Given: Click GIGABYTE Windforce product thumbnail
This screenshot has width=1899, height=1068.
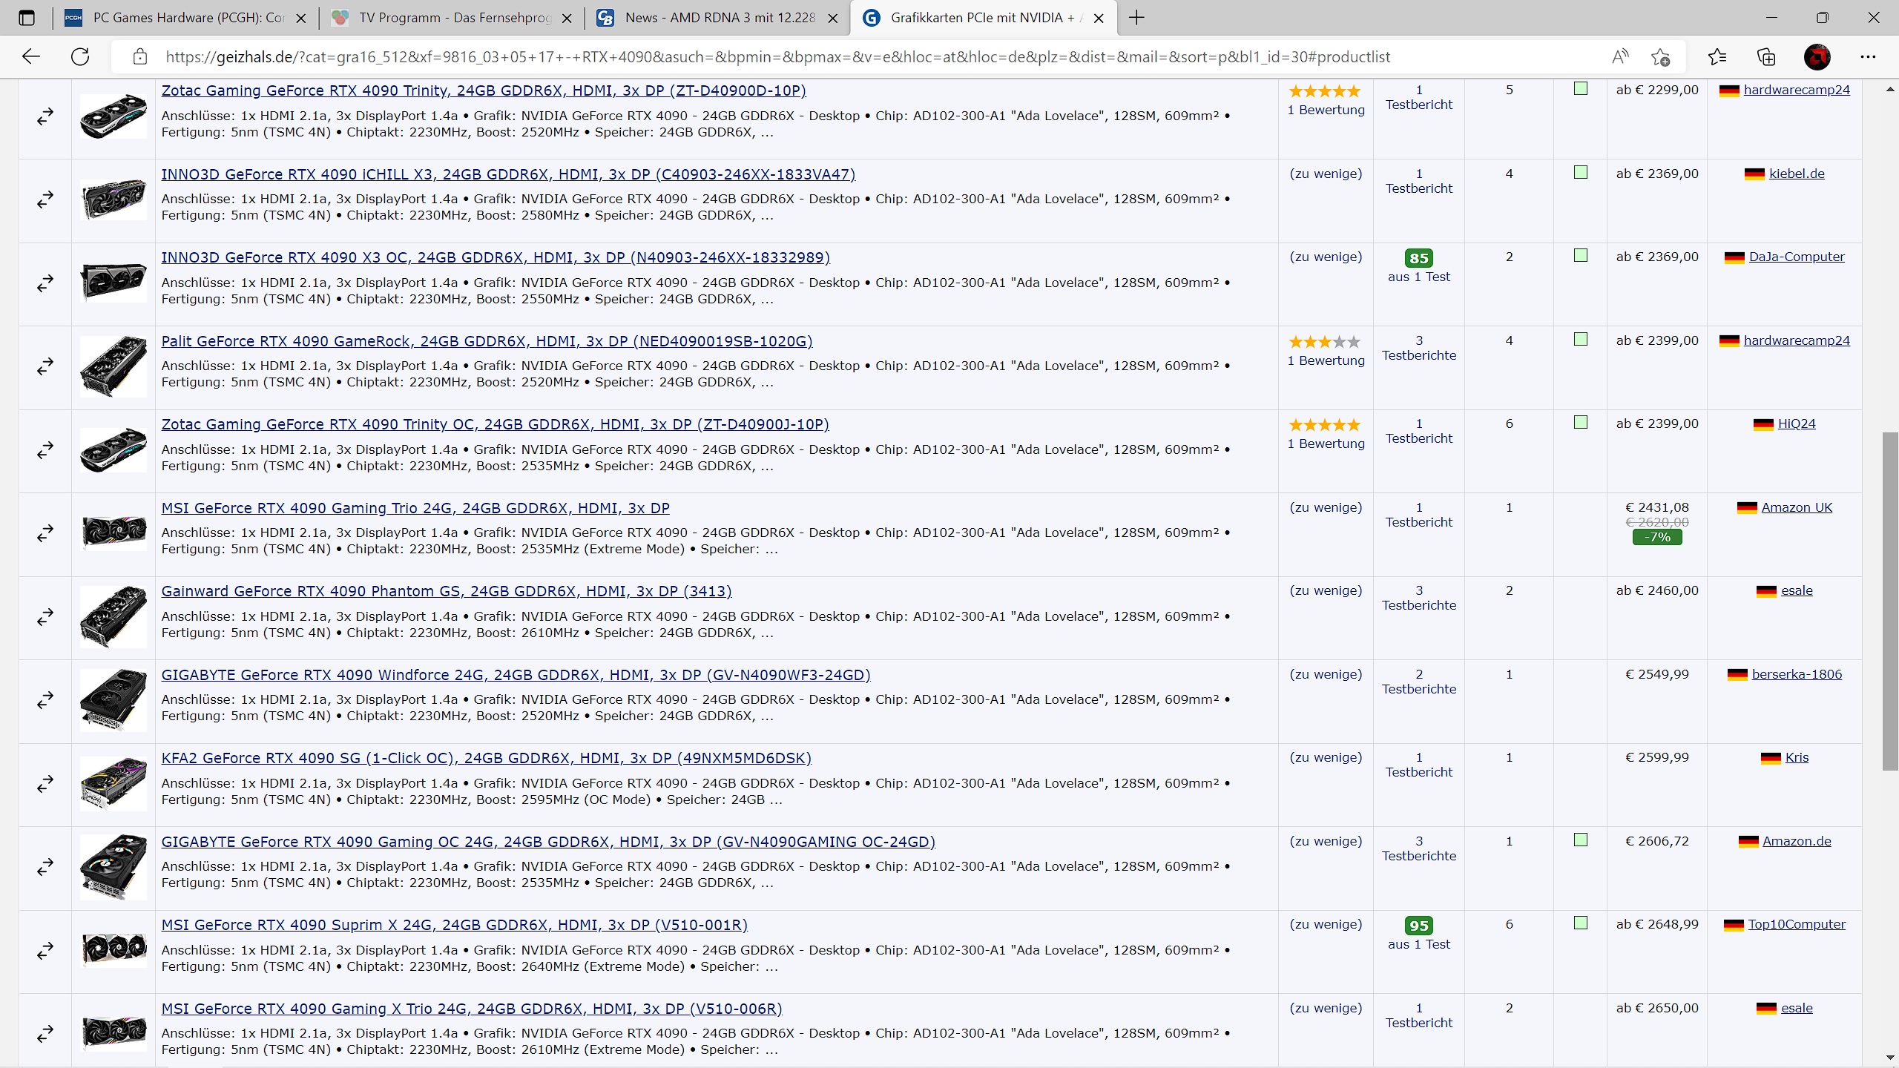Looking at the screenshot, I should coord(113,700).
